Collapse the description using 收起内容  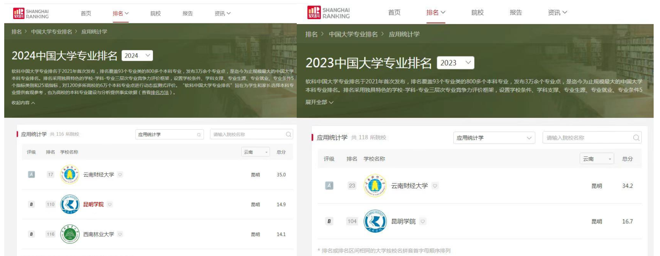click(x=23, y=103)
